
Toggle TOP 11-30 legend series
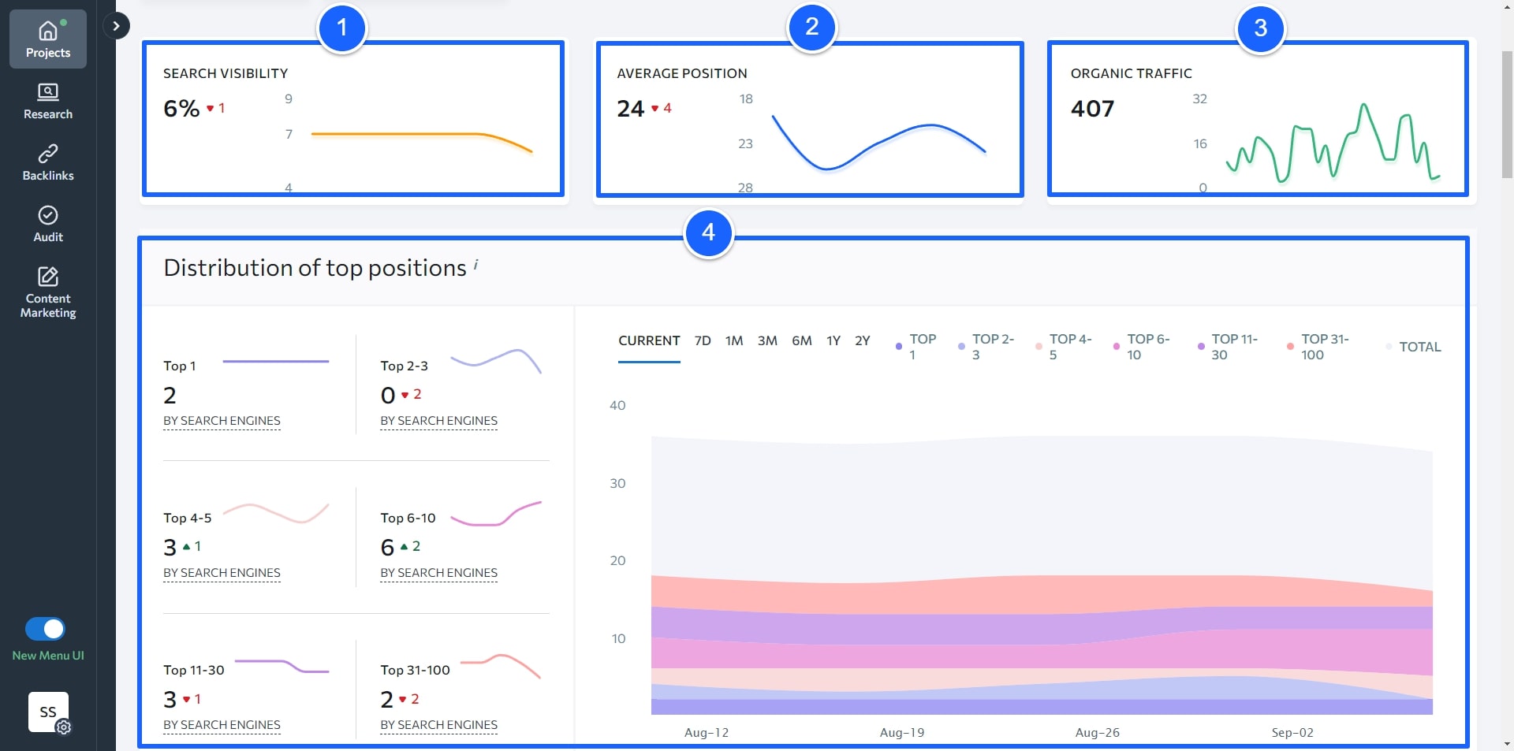click(1228, 347)
